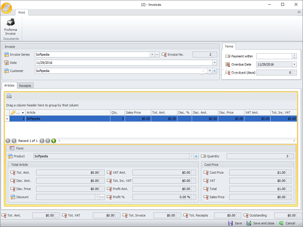Collapse the ribbon with top-right chevron
This screenshot has height=227, width=303.
299,12
